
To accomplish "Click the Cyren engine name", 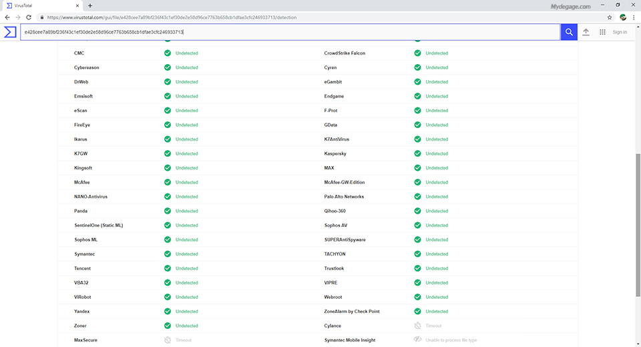I will pos(331,67).
